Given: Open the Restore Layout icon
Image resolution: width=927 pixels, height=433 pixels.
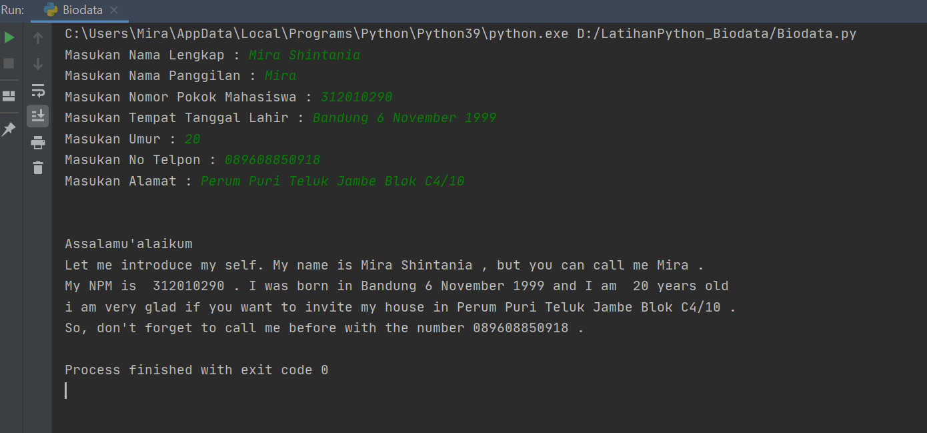Looking at the screenshot, I should tap(9, 95).
